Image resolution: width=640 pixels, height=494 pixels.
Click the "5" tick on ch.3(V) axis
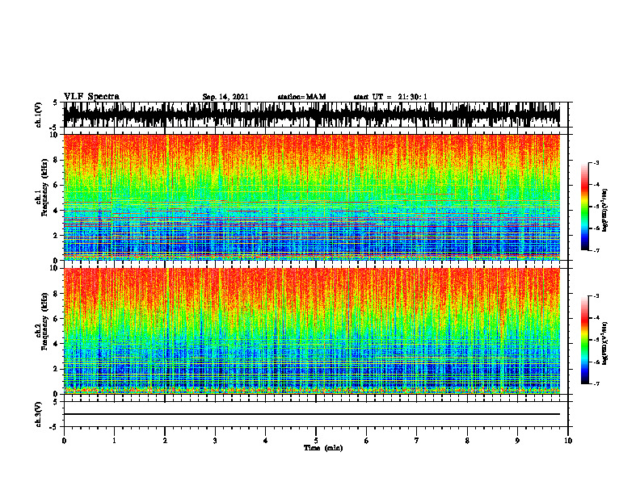point(57,402)
